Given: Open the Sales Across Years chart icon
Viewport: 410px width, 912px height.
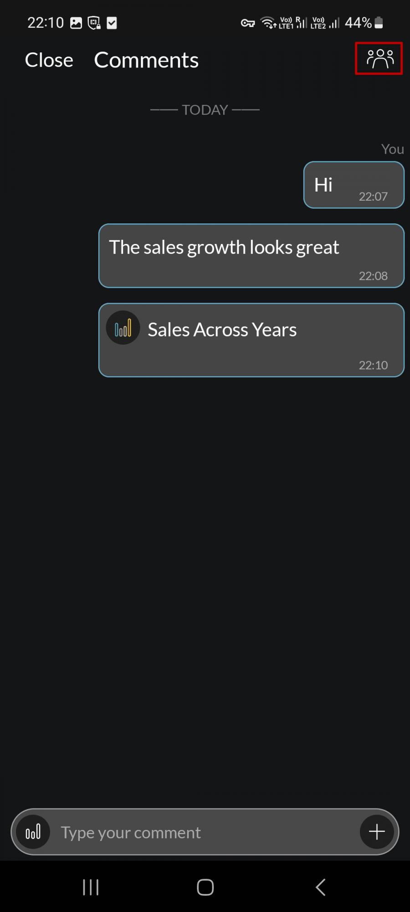Looking at the screenshot, I should point(123,328).
